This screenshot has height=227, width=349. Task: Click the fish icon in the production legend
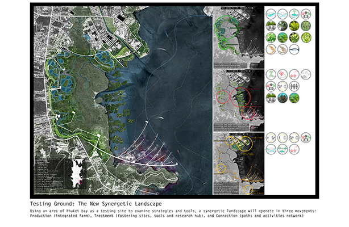pyautogui.click(x=294, y=50)
